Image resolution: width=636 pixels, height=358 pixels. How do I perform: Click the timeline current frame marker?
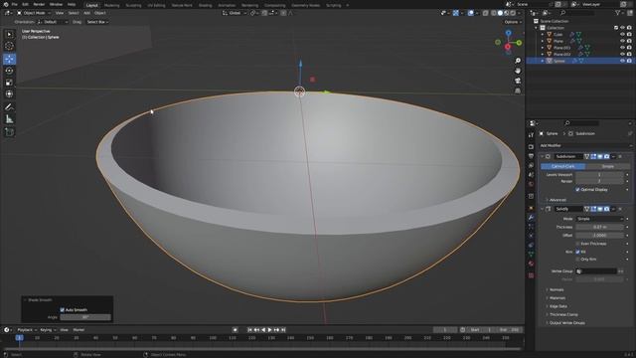point(19,338)
